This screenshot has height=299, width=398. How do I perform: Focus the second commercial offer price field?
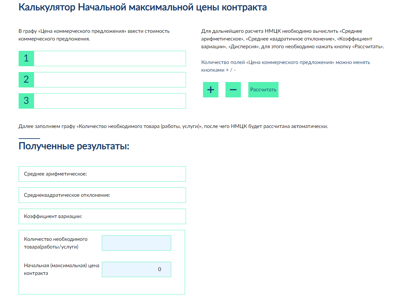click(x=110, y=80)
